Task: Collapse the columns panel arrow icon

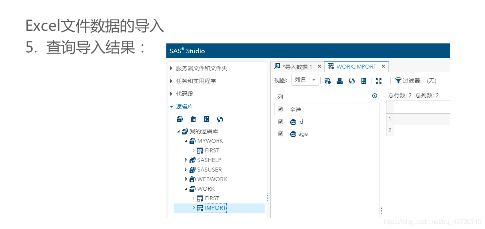Action: (375, 96)
